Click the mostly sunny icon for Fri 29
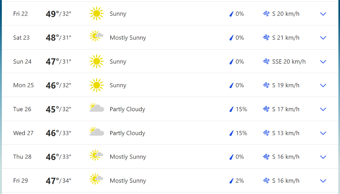Image resolution: width=340 pixels, height=194 pixels. 96,179
